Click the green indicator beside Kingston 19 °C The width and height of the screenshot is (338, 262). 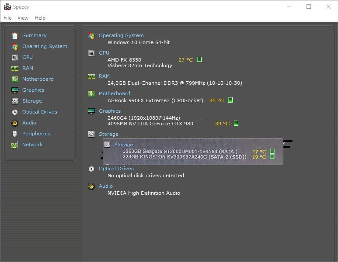tap(272, 156)
